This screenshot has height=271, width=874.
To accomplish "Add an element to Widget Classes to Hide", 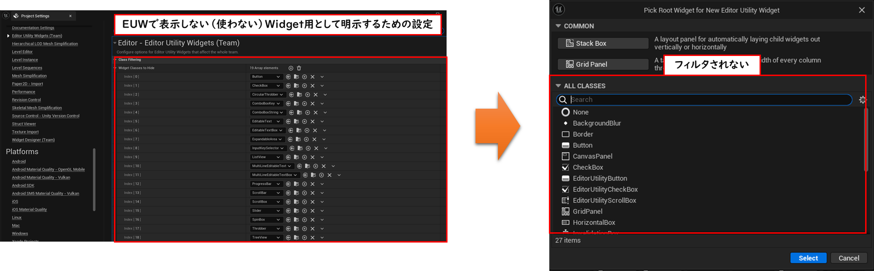I will point(291,68).
